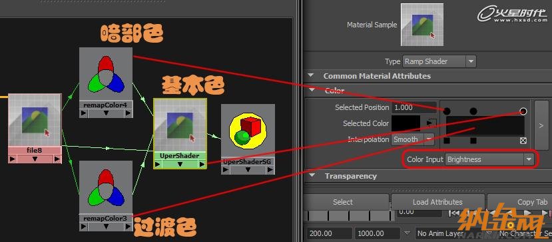
Task: Click the time slider tick strip
Action: click(x=349, y=215)
